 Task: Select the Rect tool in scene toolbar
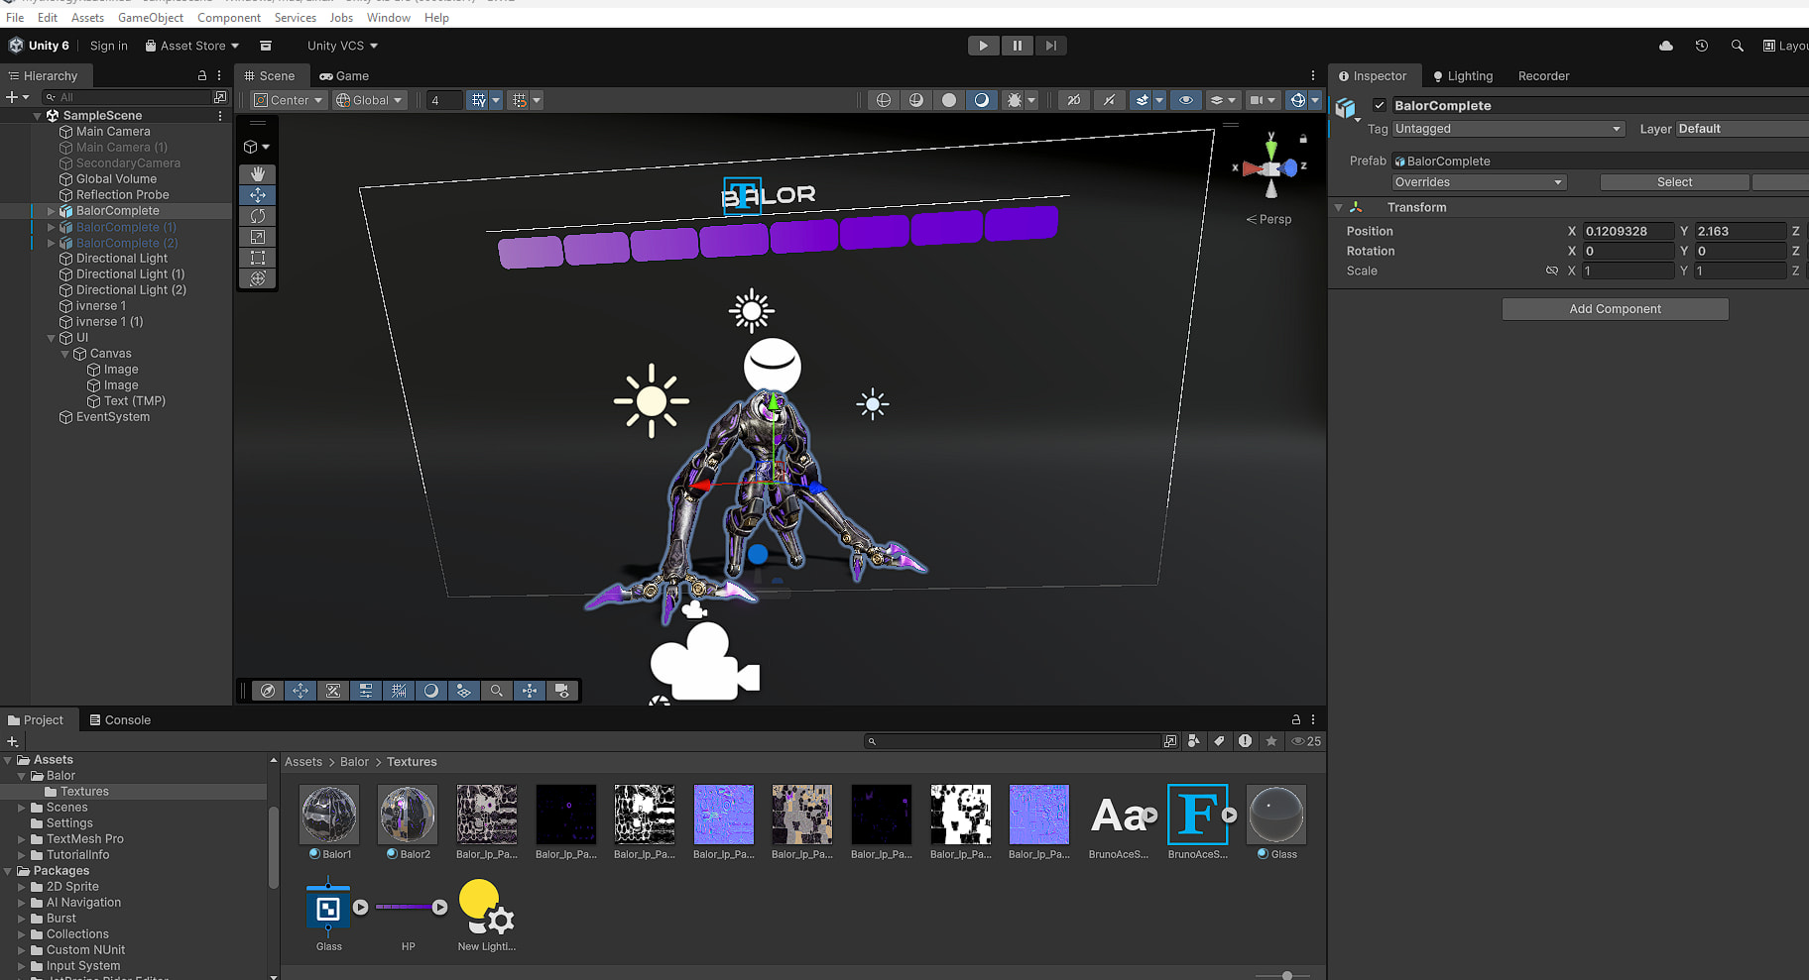click(x=258, y=258)
